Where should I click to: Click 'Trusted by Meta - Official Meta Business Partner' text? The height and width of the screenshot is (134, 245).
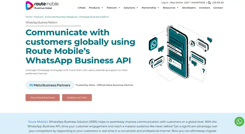(x=104, y=85)
